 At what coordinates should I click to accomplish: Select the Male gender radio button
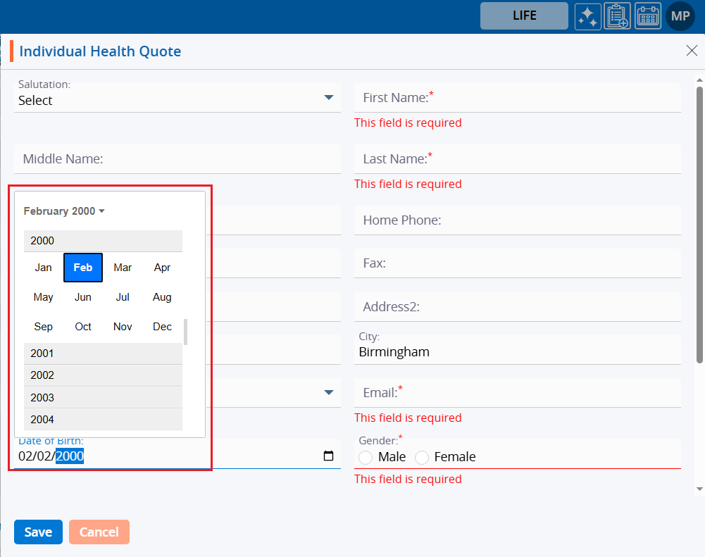pyautogui.click(x=366, y=458)
